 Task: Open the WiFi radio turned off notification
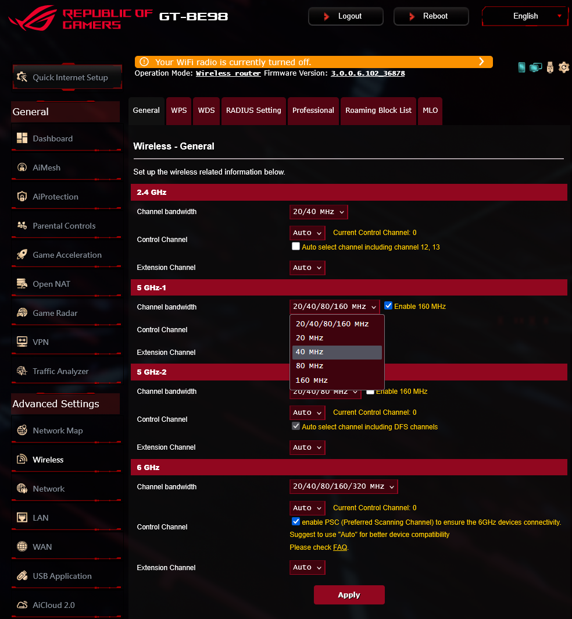(314, 62)
